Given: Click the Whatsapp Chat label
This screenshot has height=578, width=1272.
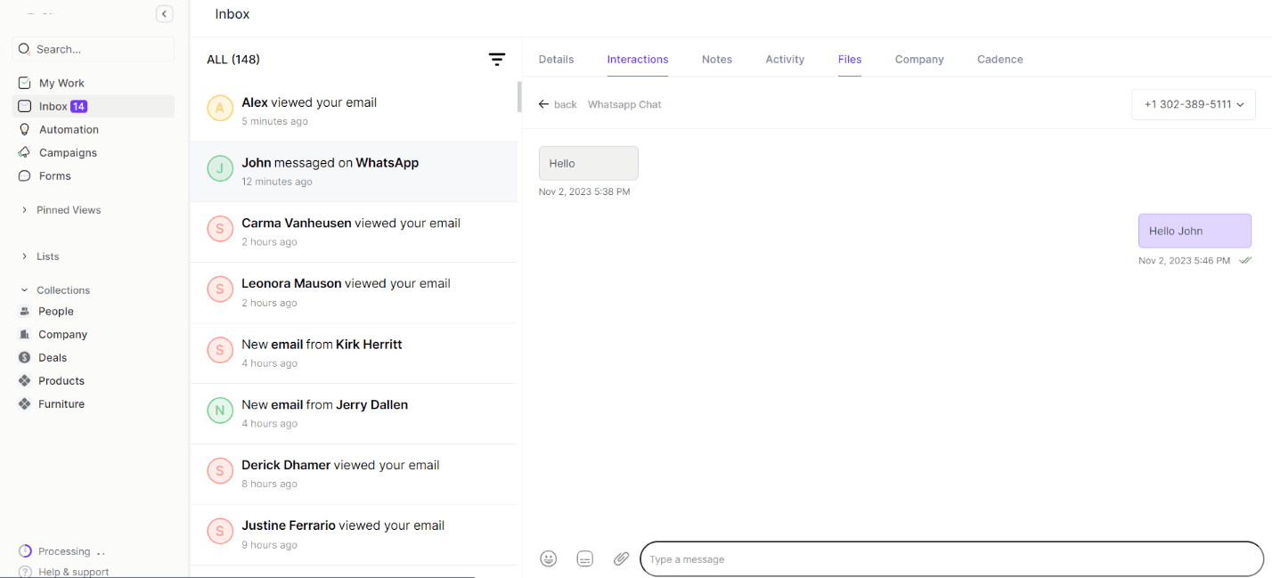Looking at the screenshot, I should (624, 104).
